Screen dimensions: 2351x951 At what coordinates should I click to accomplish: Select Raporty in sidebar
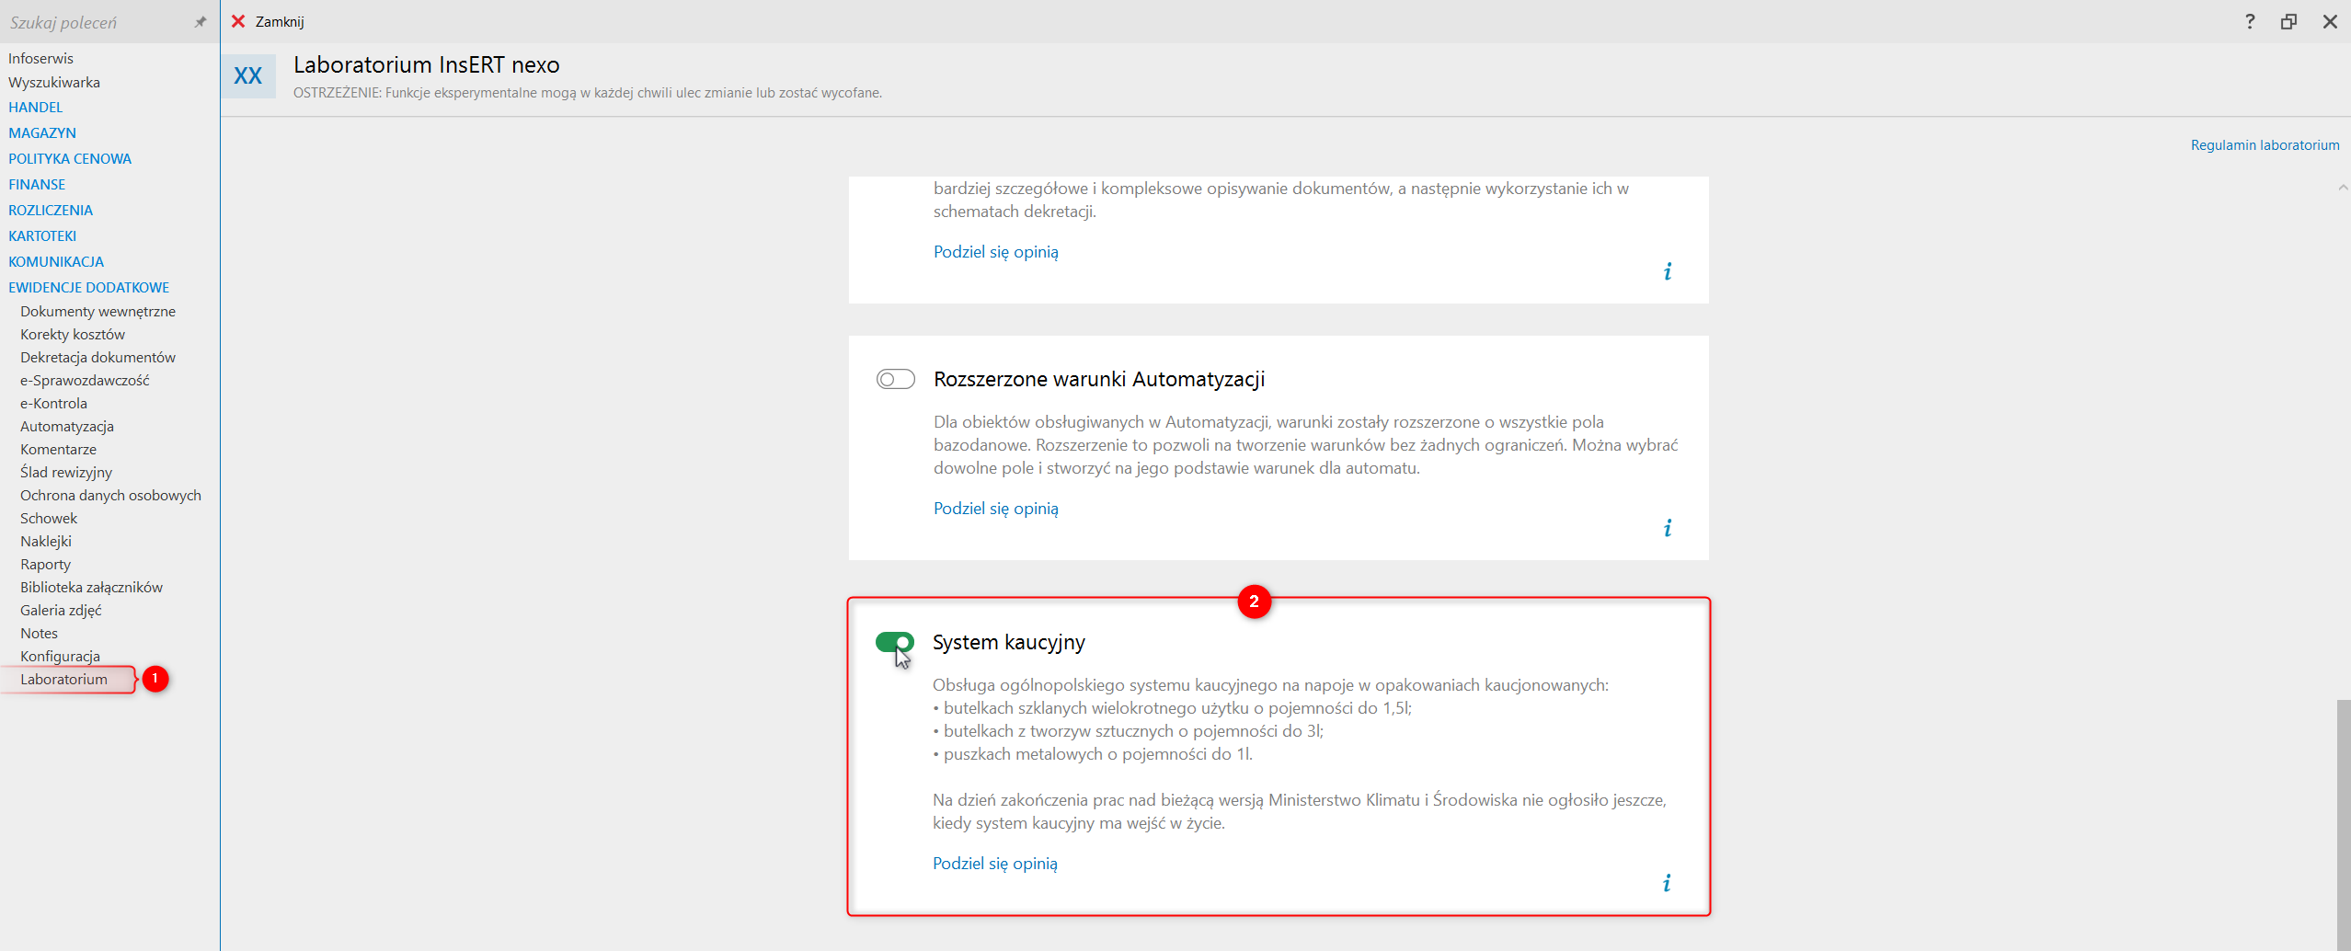click(x=46, y=564)
